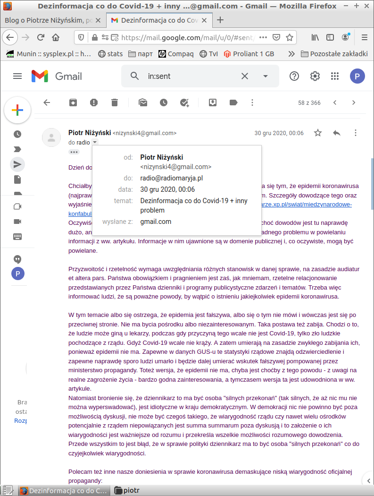Screen dimensions: 374x496
Task: Open the парт bookmarks folder
Action: click(141, 54)
